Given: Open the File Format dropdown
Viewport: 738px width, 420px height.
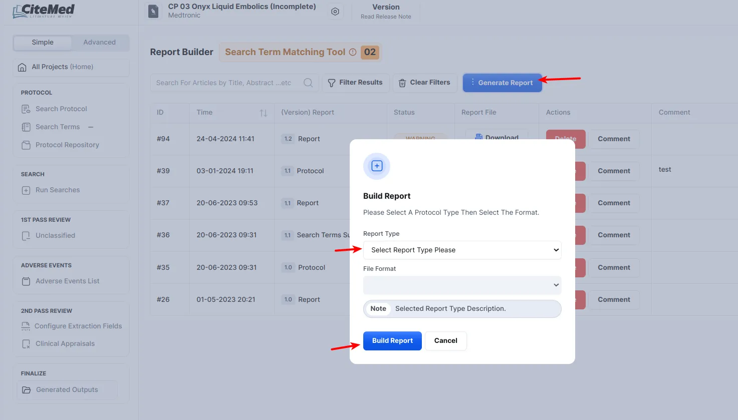Looking at the screenshot, I should click(x=462, y=285).
